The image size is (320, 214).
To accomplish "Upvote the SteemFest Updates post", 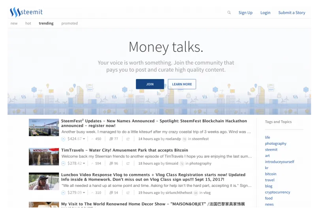I will 63,139.
